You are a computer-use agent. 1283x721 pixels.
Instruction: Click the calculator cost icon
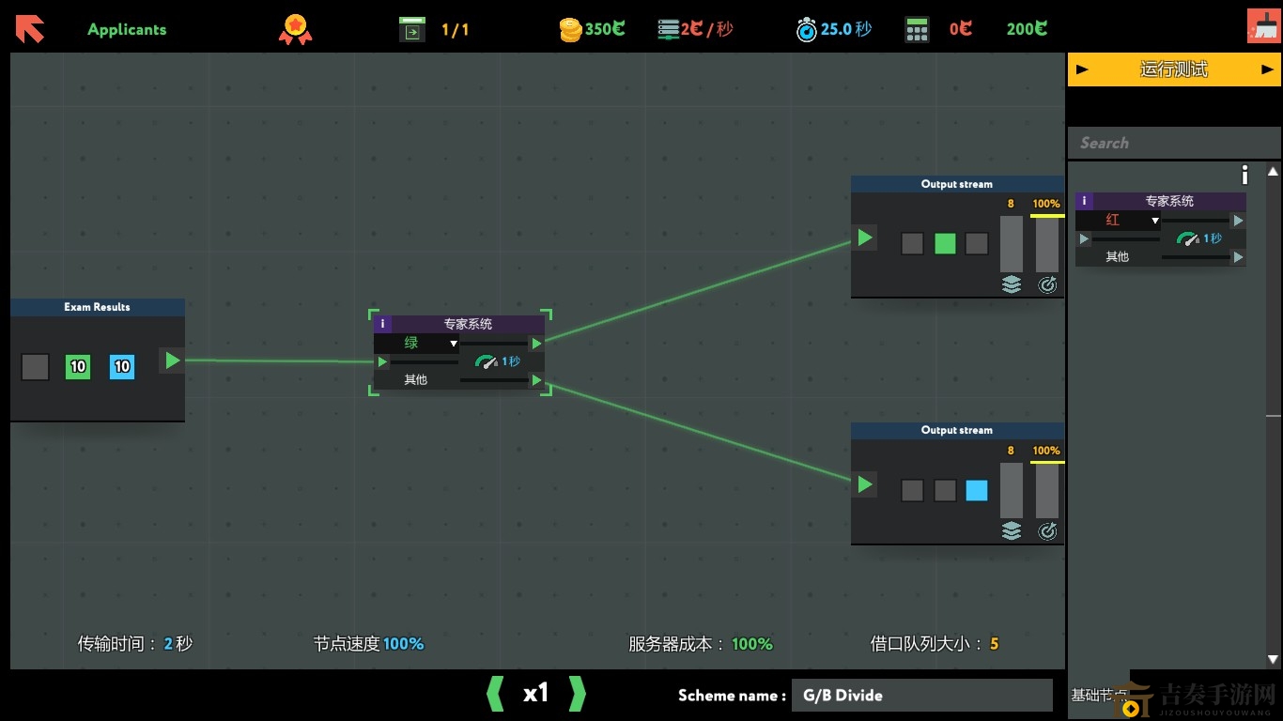(x=917, y=30)
